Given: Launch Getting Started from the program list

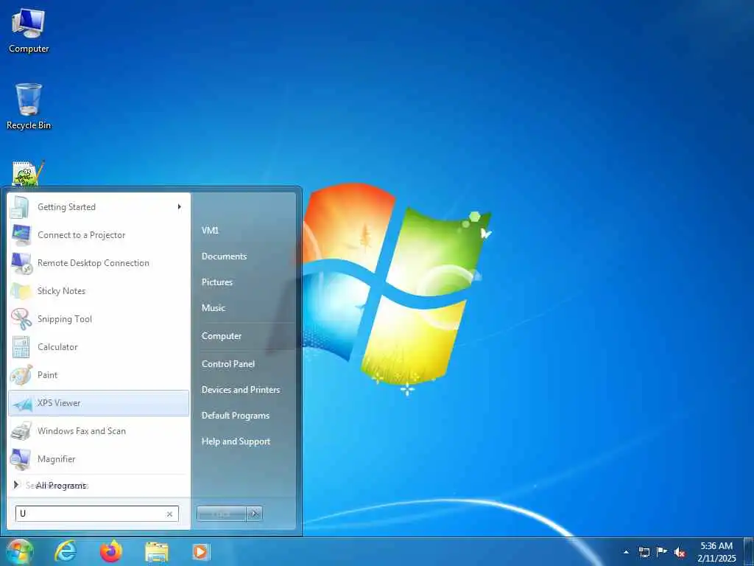Looking at the screenshot, I should coord(99,207).
